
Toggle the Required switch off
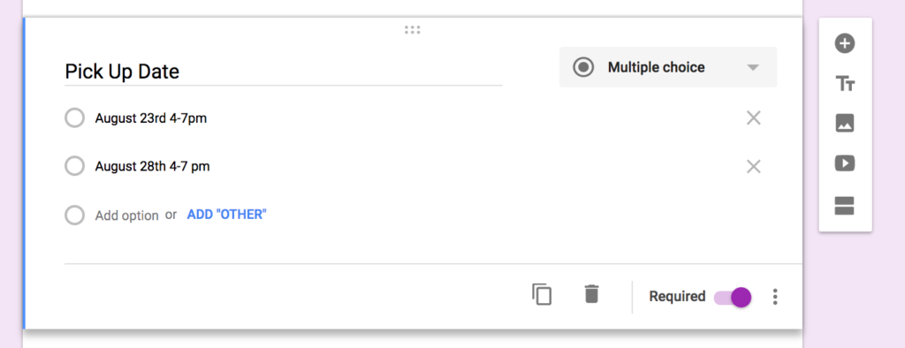(x=733, y=298)
